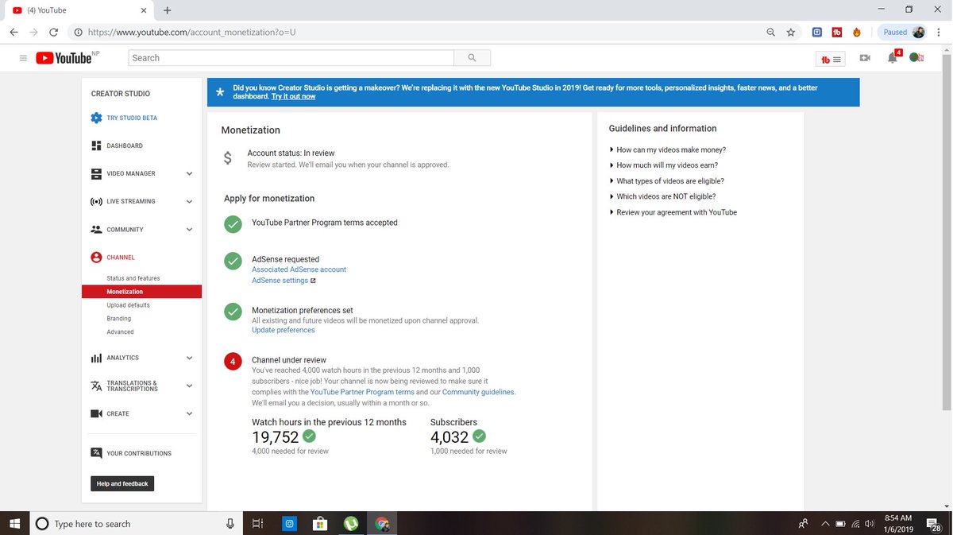Open the notifications bell
This screenshot has width=953, height=535.
tap(893, 58)
